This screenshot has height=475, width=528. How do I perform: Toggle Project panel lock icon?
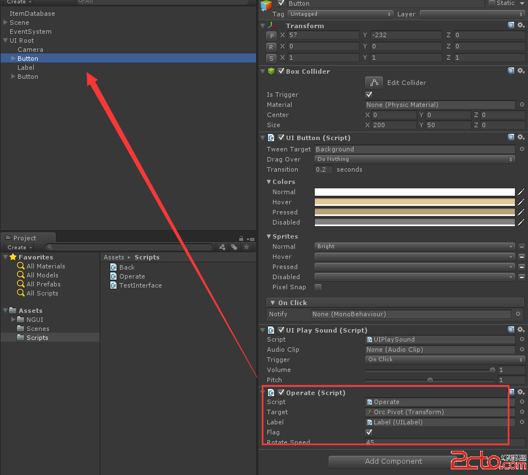(x=241, y=238)
